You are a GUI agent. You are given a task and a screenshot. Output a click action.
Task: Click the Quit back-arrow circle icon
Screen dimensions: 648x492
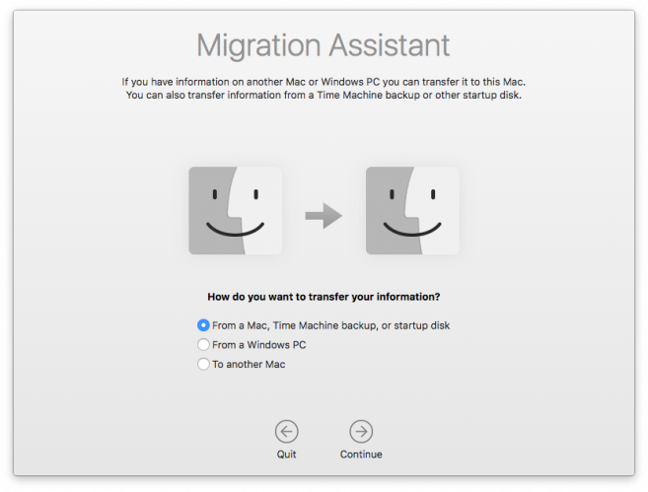(286, 432)
